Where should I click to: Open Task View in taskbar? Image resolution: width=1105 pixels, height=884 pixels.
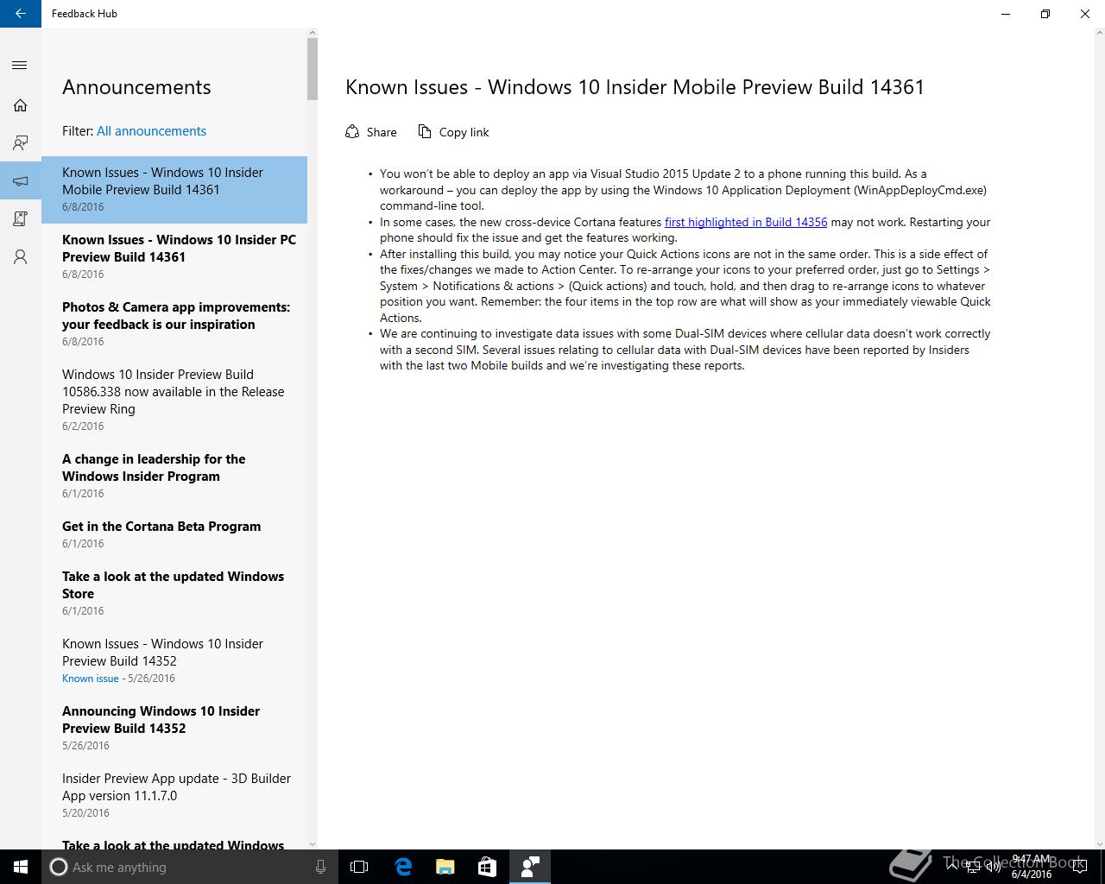pyautogui.click(x=359, y=867)
